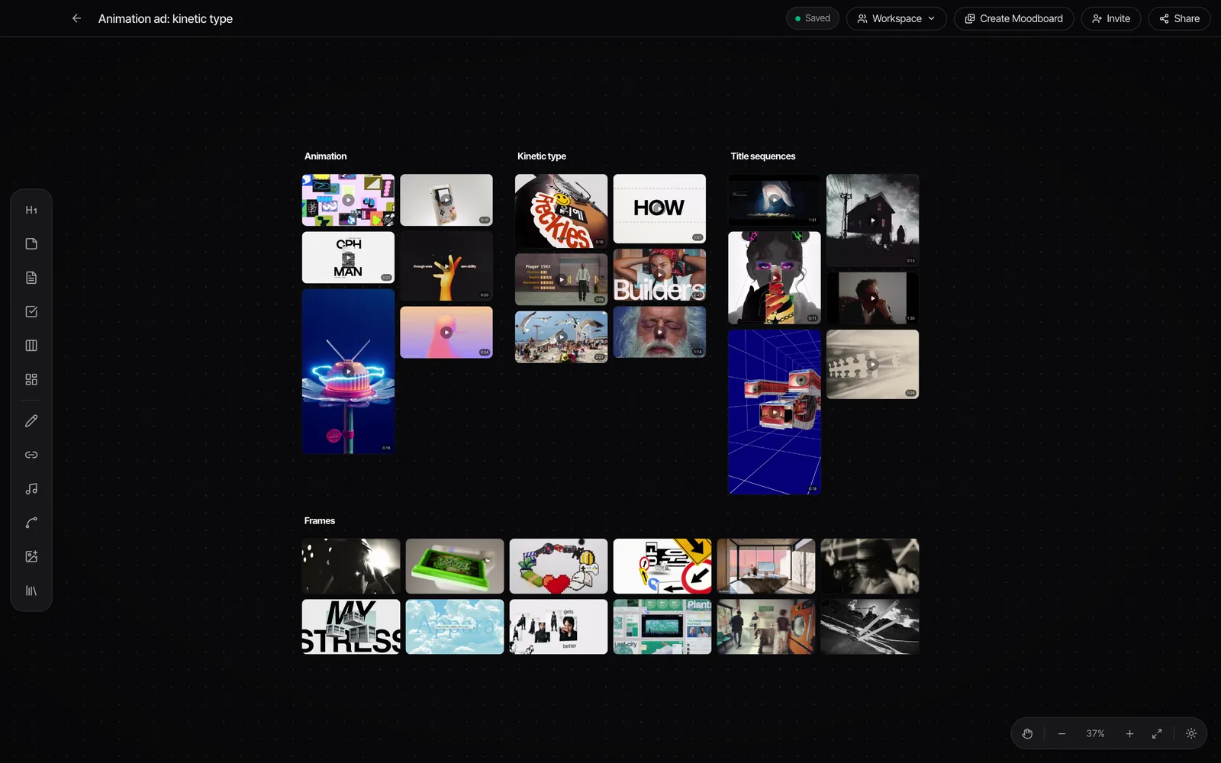Add a board grid element
1221x763 pixels.
(31, 379)
